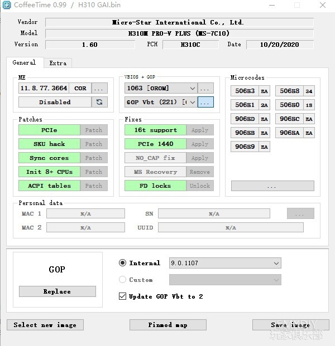Toggle Update GOP Vbt to 2 checkbox

coord(122,296)
